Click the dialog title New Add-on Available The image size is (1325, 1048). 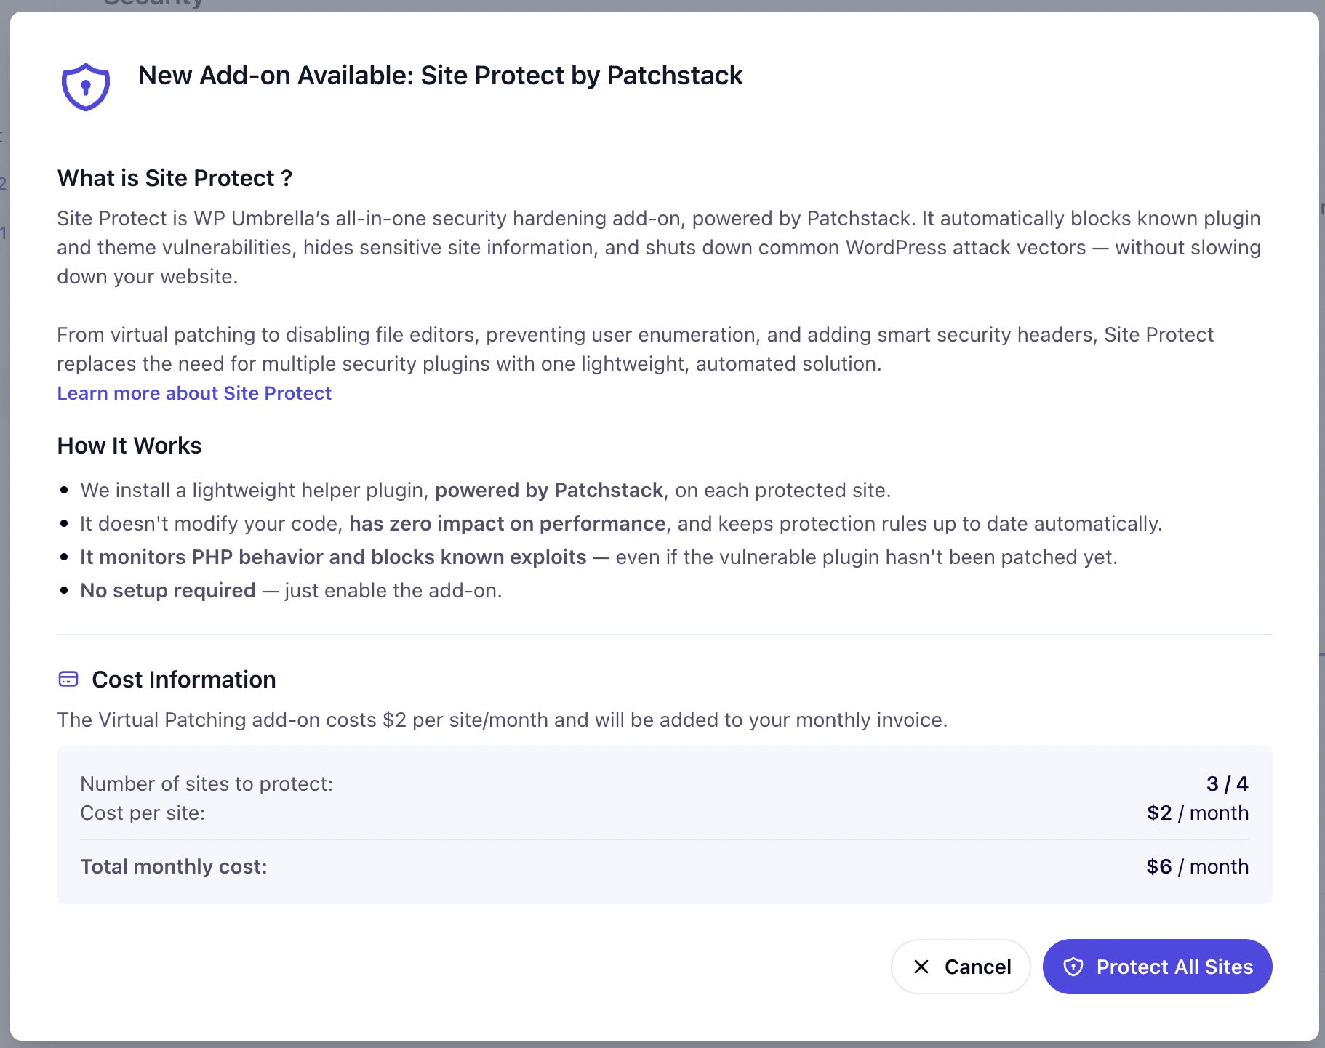pyautogui.click(x=441, y=76)
